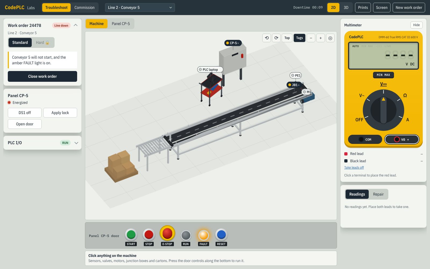Click Apply lock button
Image resolution: width=430 pixels, height=269 pixels.
click(x=60, y=113)
